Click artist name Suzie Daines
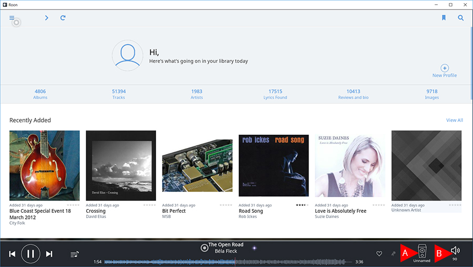The image size is (473, 267). pyautogui.click(x=327, y=216)
